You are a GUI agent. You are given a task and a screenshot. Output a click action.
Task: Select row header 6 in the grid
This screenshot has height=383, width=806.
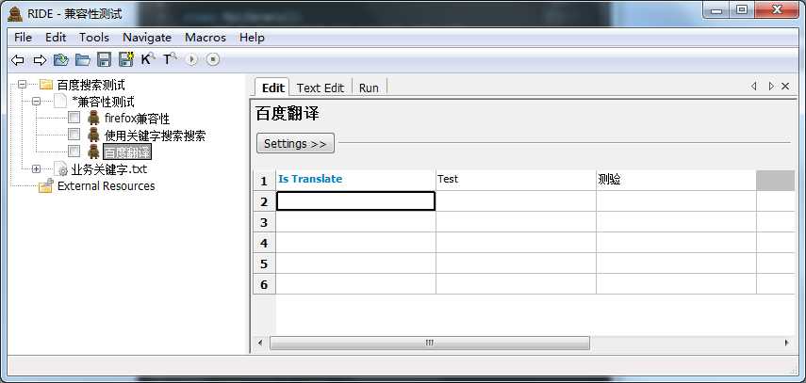point(264,284)
